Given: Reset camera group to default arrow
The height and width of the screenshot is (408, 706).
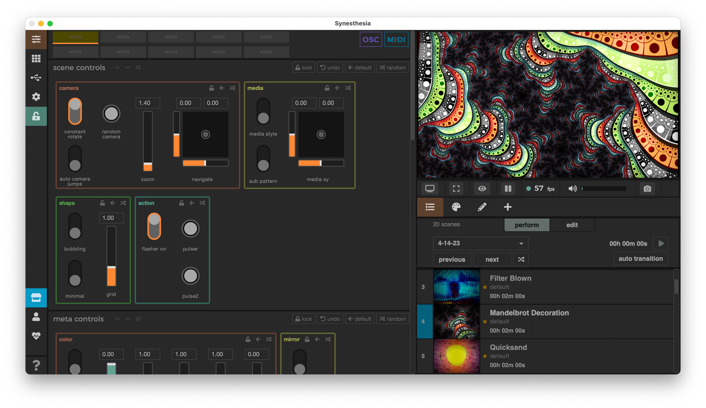Looking at the screenshot, I should click(222, 88).
